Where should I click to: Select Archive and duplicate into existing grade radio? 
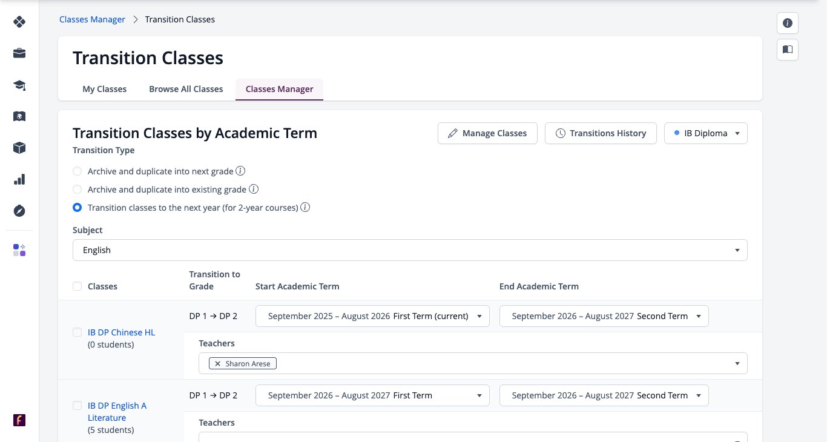coord(77,190)
